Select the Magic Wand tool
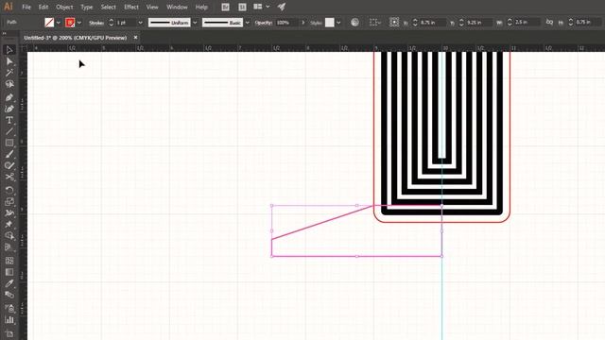This screenshot has height=340, width=605. [9, 73]
